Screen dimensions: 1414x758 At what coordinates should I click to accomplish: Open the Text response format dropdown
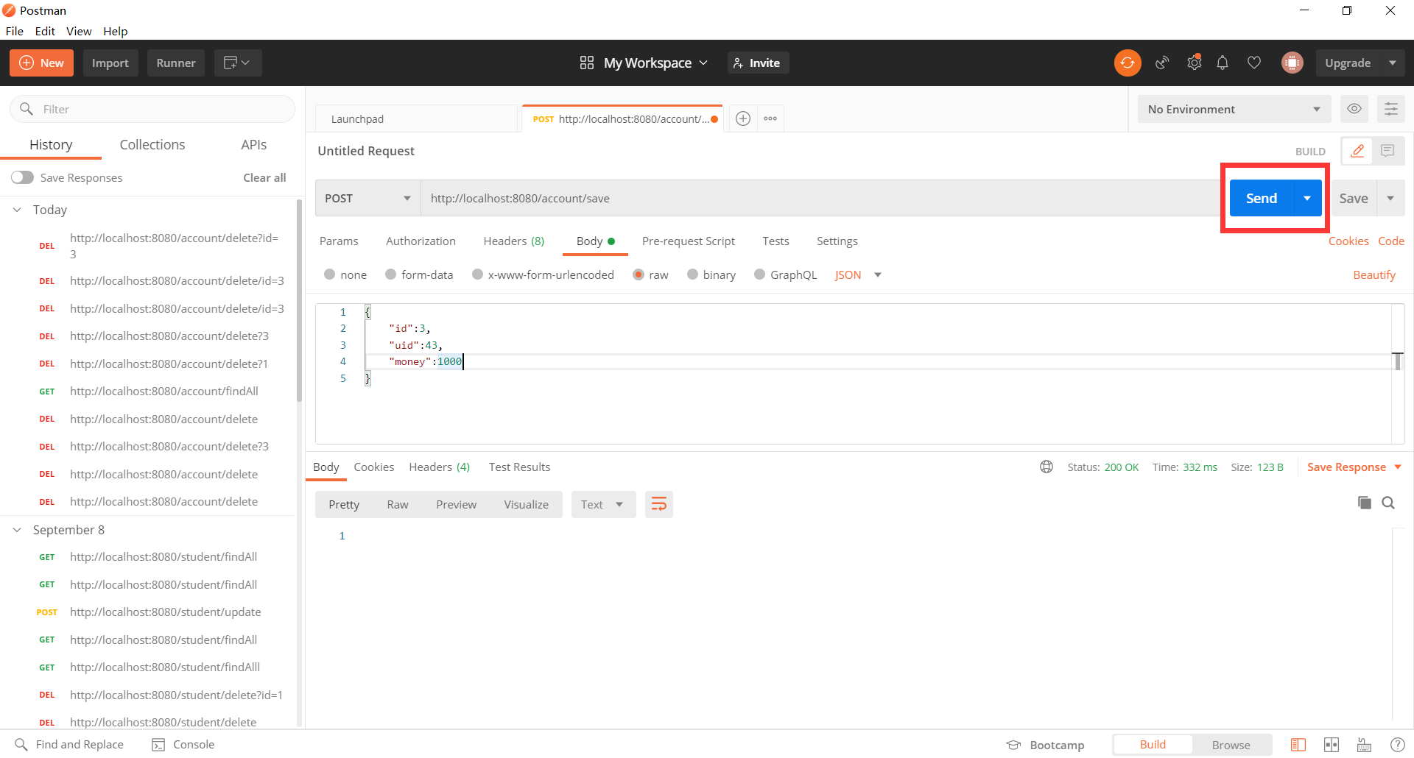603,504
